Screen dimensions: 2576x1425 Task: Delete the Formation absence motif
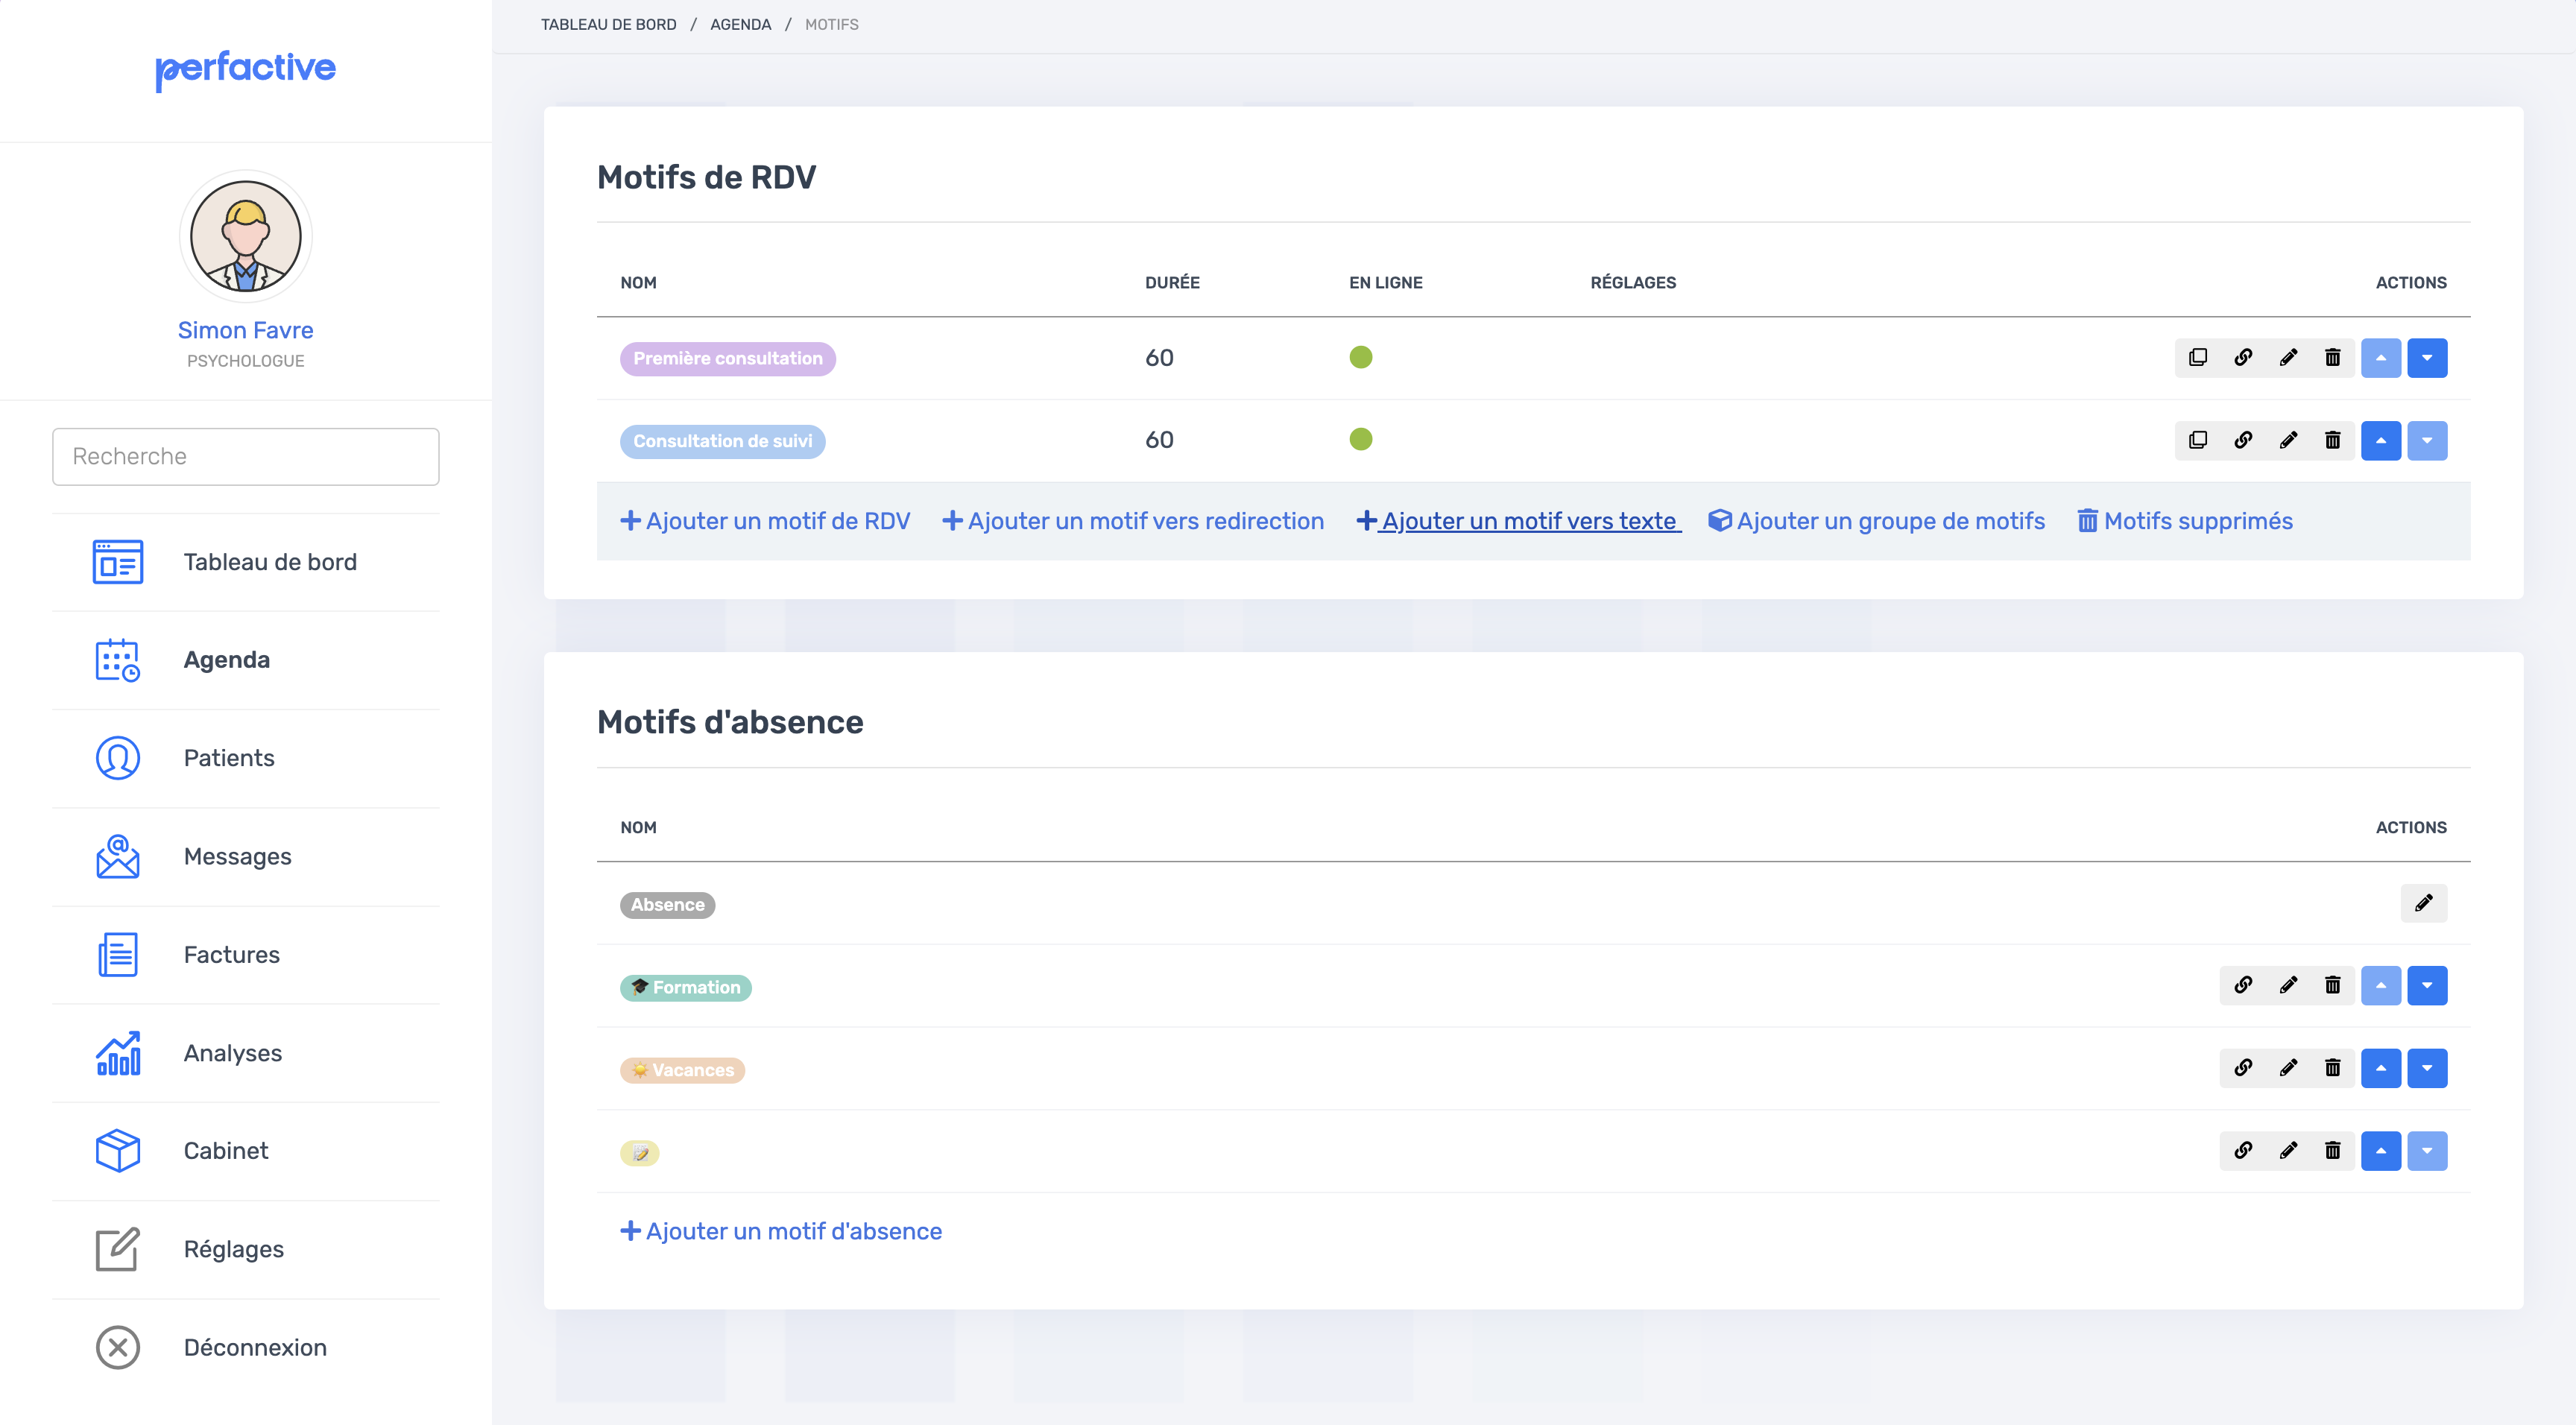[2333, 985]
